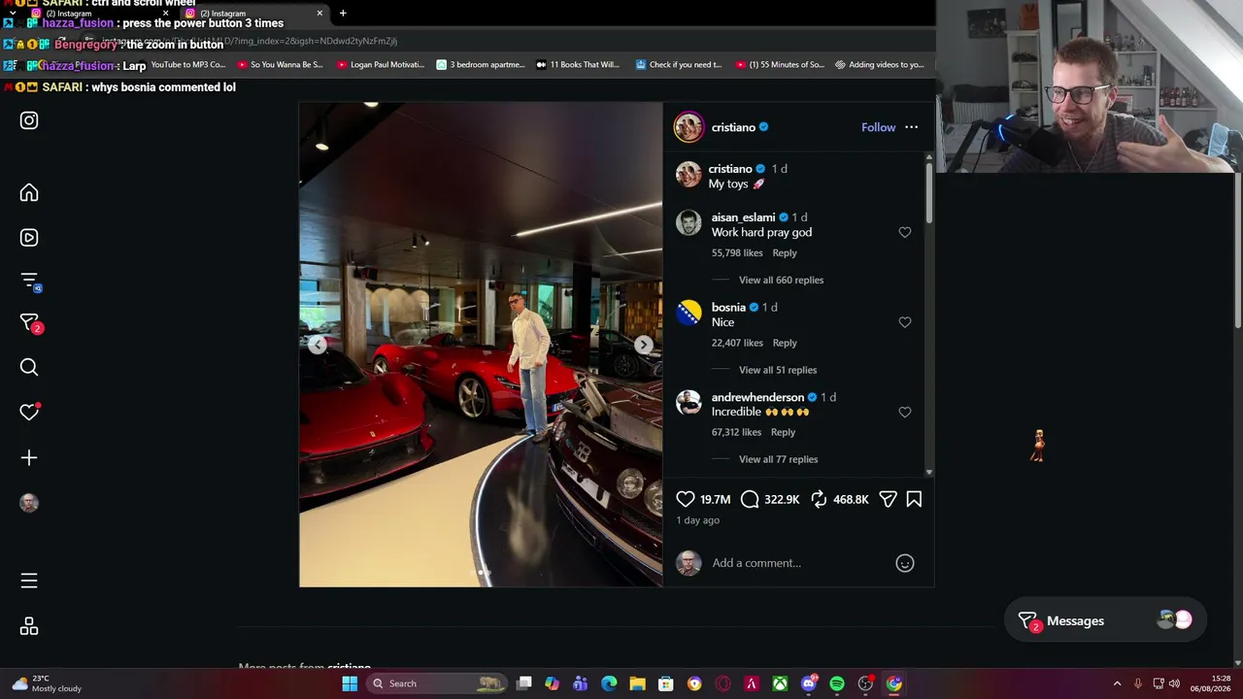Open the 'Logan Paul Motivati...' bookmark
The width and height of the screenshot is (1243, 699).
pos(381,65)
